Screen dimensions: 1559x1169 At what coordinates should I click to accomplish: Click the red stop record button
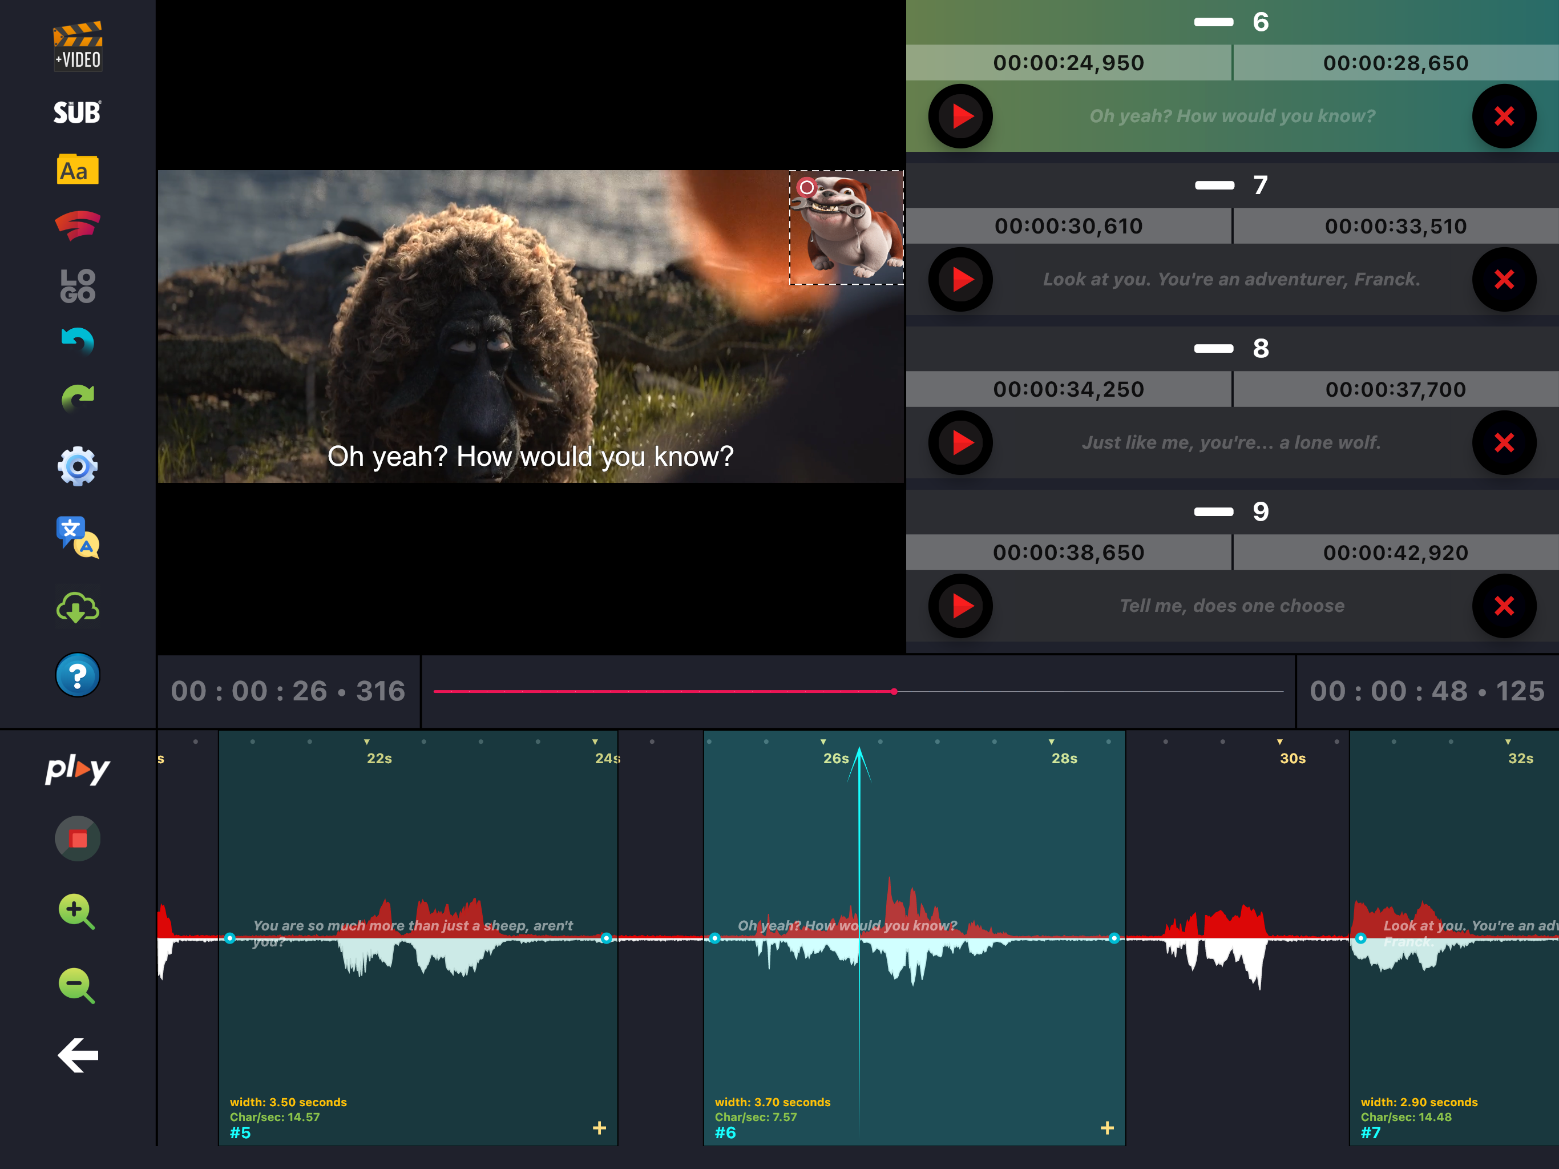78,839
